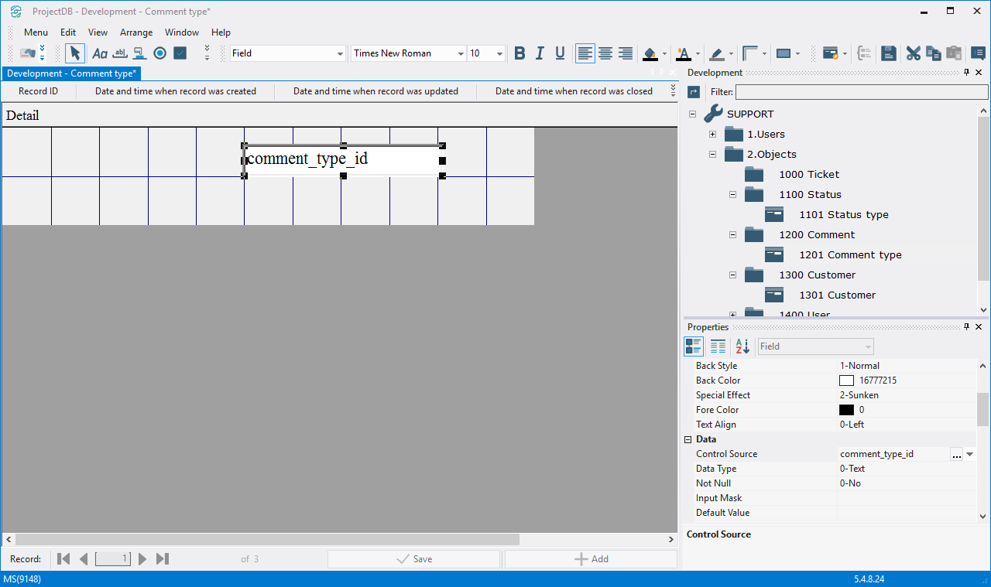Click the Save floppy disk icon in toolbar
Image resolution: width=991 pixels, height=587 pixels.
[x=889, y=53]
